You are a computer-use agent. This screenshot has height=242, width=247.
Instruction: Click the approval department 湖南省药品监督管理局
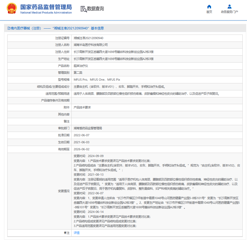click(88, 128)
